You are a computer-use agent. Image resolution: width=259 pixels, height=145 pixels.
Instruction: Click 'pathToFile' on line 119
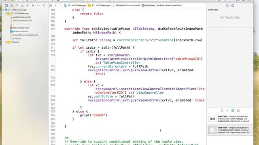pyautogui.click(x=103, y=97)
